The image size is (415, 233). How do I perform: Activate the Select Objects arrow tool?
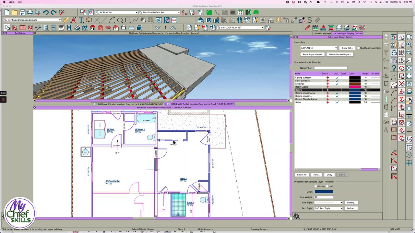pyautogui.click(x=7, y=28)
